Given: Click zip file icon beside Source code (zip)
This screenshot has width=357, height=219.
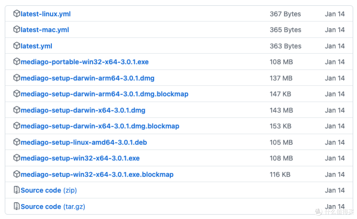Looking at the screenshot, I should [17, 190].
